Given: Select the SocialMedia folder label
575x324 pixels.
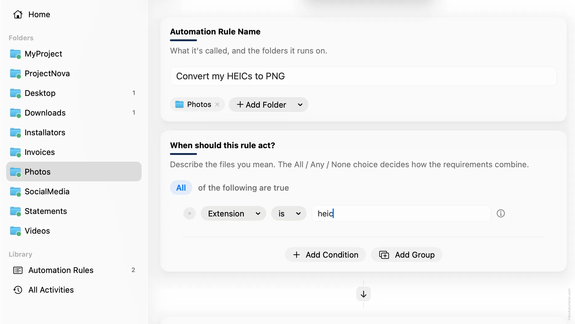Looking at the screenshot, I should 47,192.
